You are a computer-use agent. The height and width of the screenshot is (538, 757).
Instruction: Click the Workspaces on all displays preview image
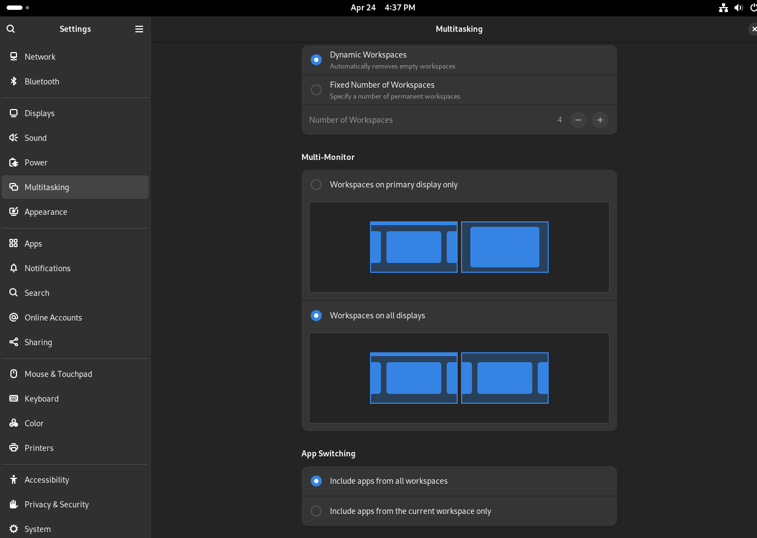pos(459,378)
